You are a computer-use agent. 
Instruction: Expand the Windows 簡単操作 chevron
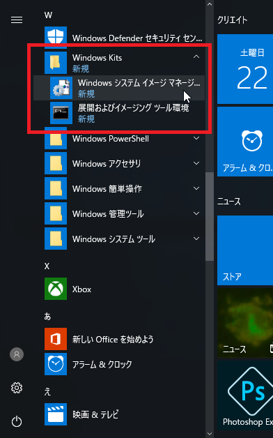[196, 188]
